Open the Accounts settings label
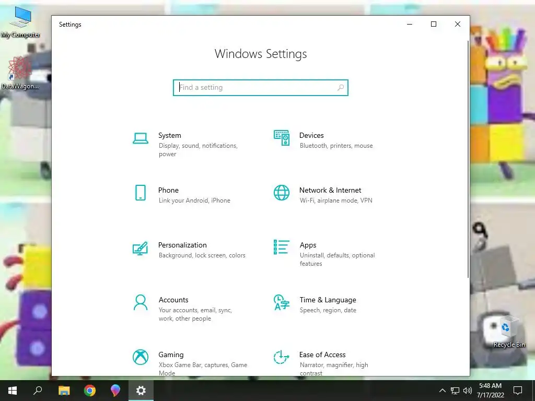The height and width of the screenshot is (401, 535). pyautogui.click(x=173, y=300)
